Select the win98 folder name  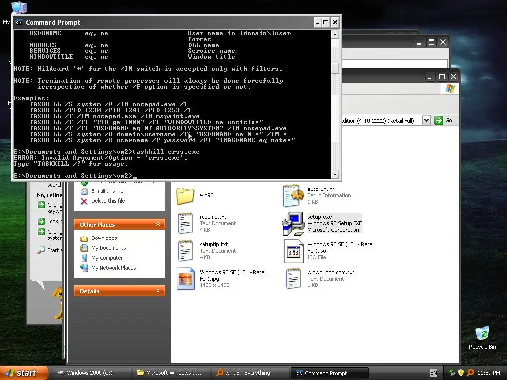tap(206, 195)
